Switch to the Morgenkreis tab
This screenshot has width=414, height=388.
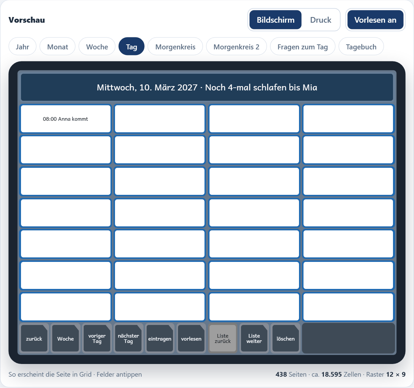tap(175, 46)
